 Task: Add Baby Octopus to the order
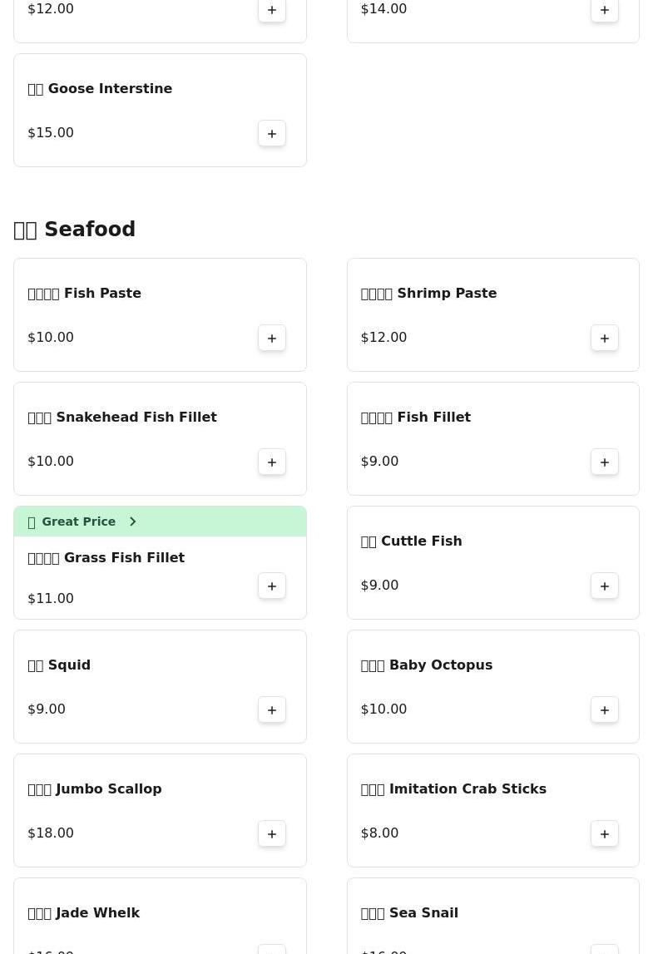tap(605, 709)
